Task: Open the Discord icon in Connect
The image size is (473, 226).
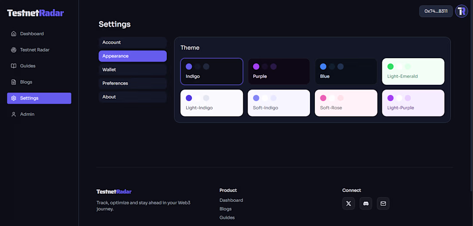Action: (x=366, y=203)
